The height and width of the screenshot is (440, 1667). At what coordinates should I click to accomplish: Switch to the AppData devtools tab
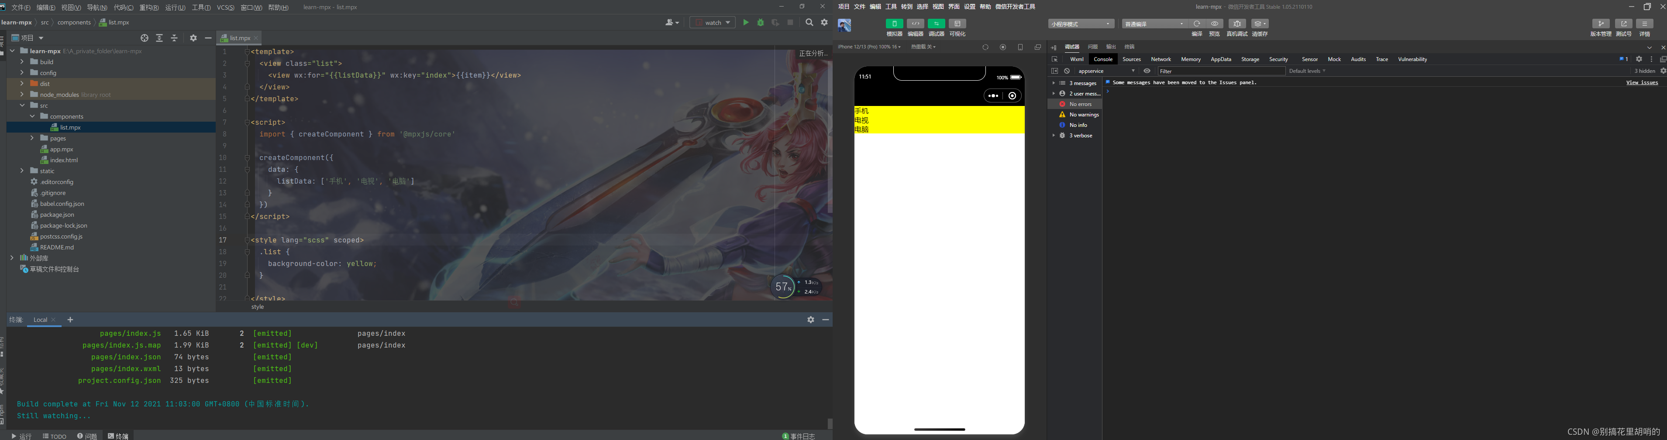1220,59
